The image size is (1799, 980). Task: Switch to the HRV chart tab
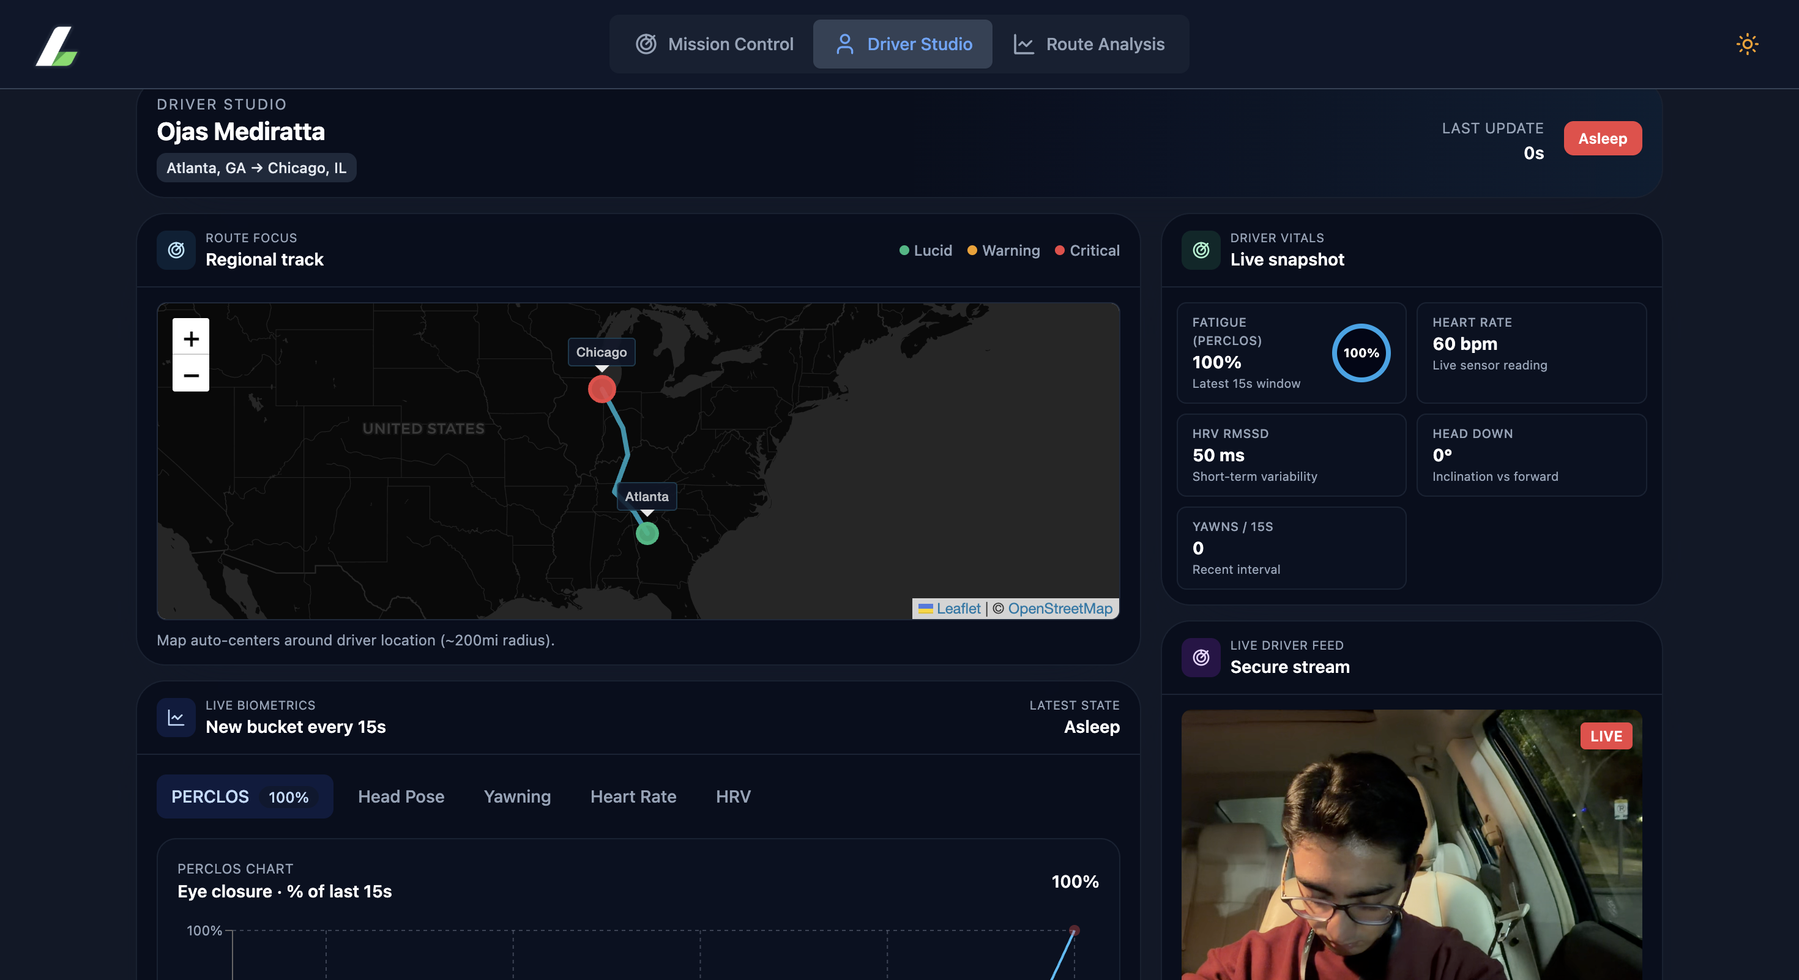pyautogui.click(x=732, y=796)
